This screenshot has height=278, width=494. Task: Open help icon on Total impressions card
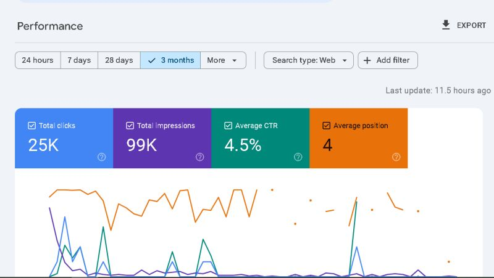[199, 157]
